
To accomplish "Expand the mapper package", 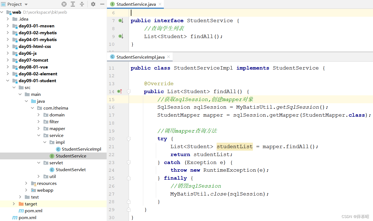I will coord(39,128).
